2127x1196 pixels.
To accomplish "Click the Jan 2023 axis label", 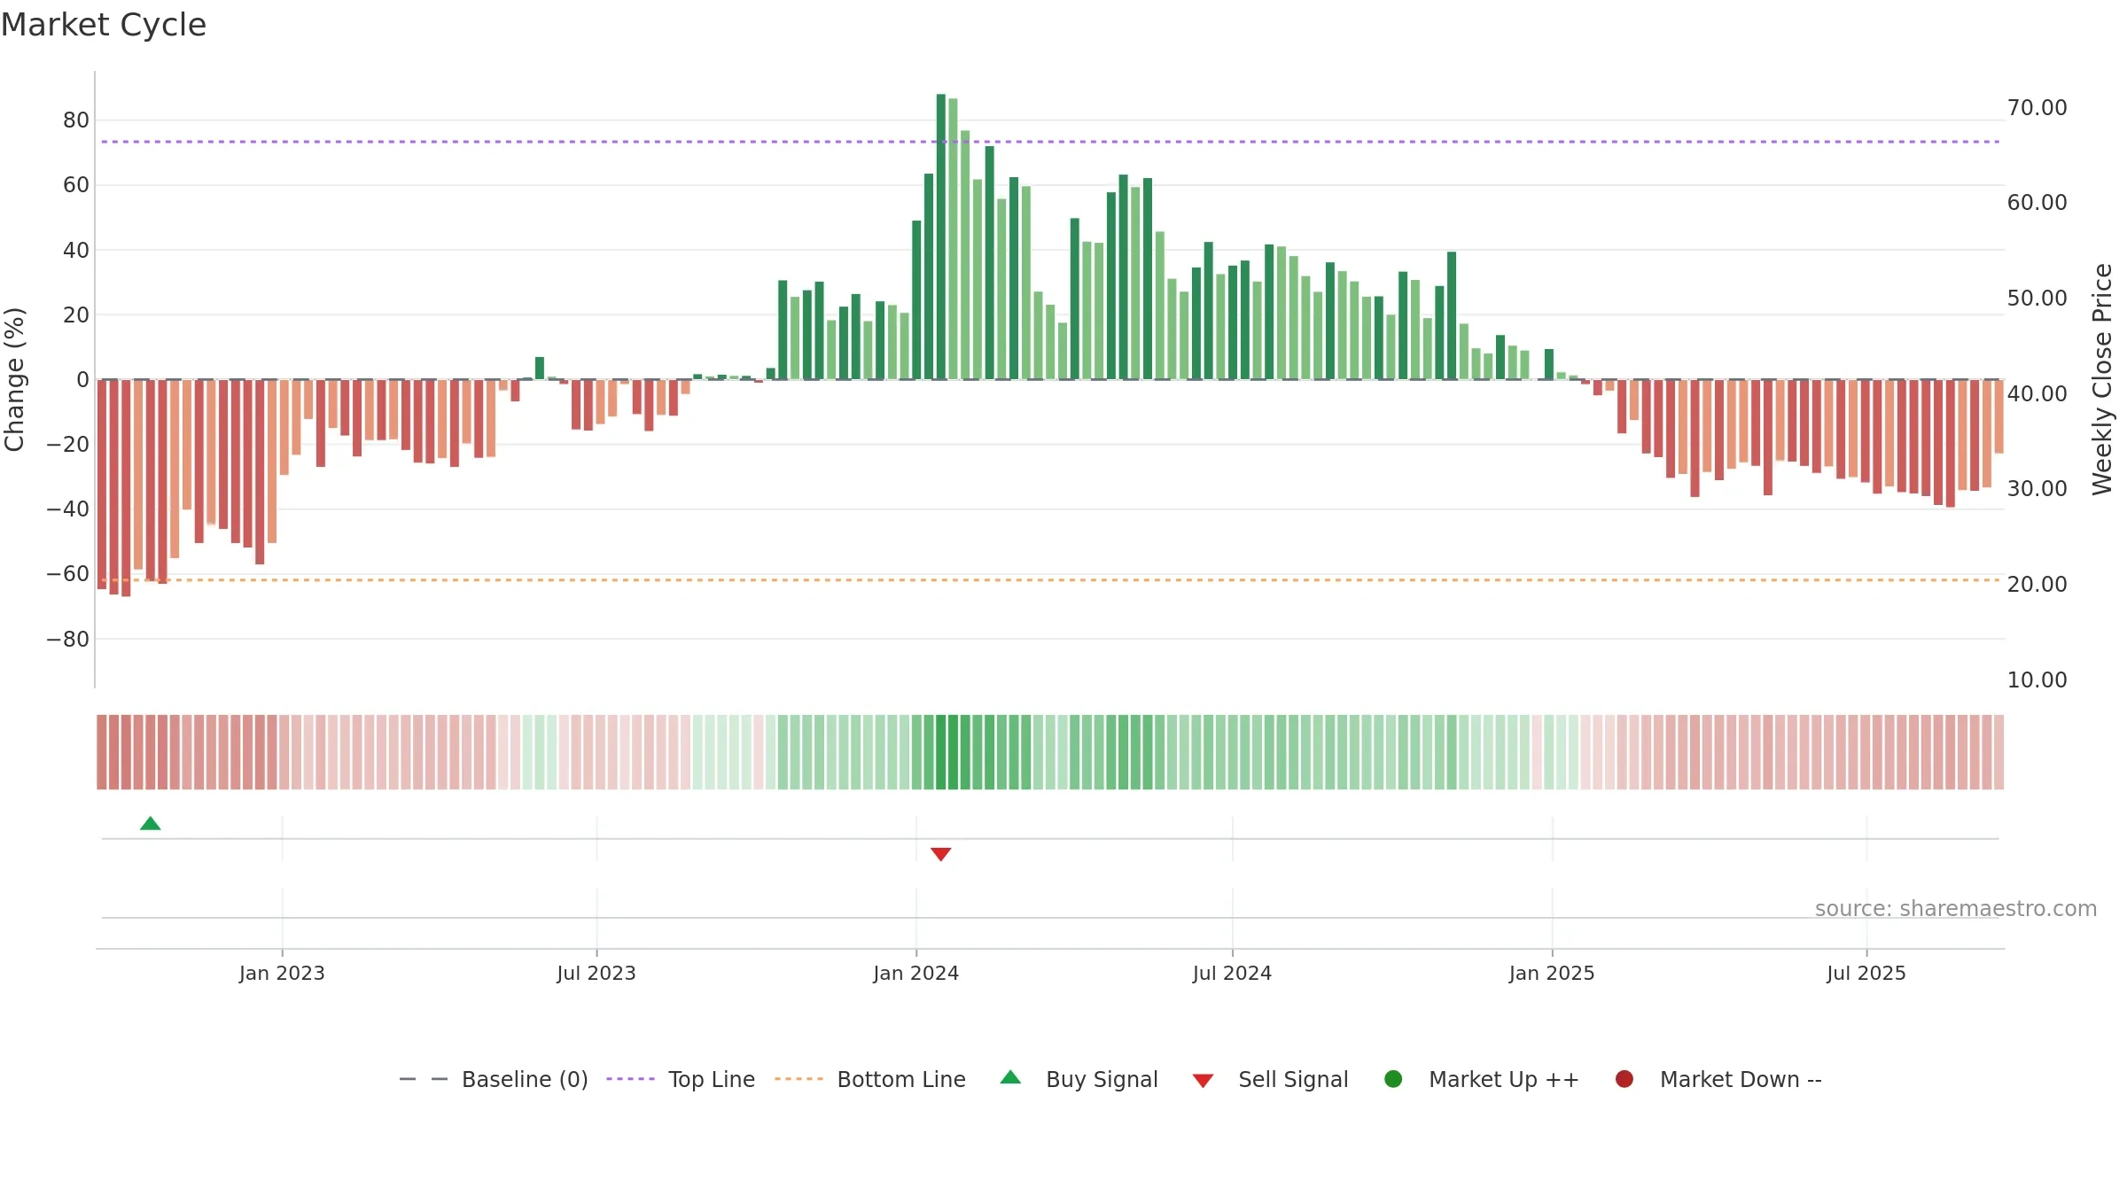I will (282, 974).
